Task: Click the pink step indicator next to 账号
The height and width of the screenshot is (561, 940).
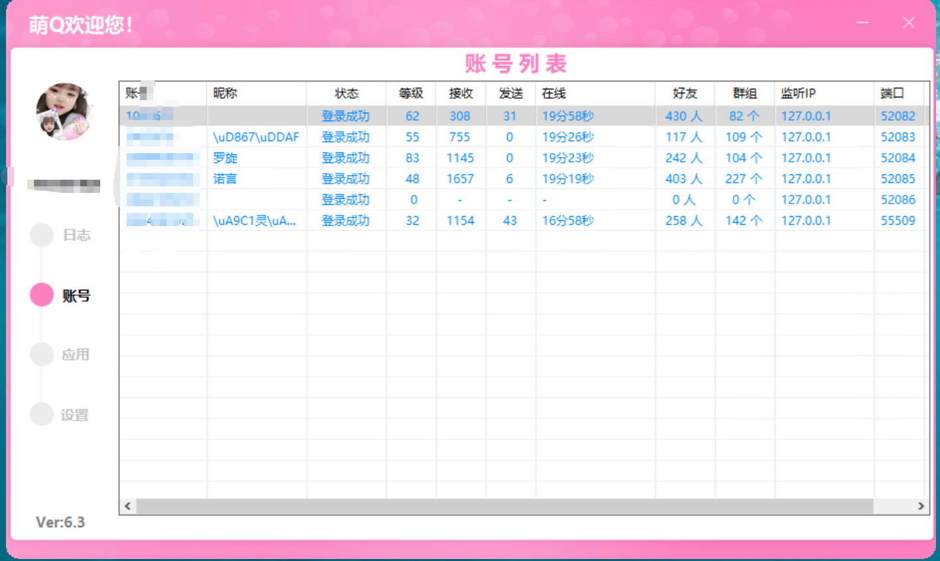Action: [41, 294]
